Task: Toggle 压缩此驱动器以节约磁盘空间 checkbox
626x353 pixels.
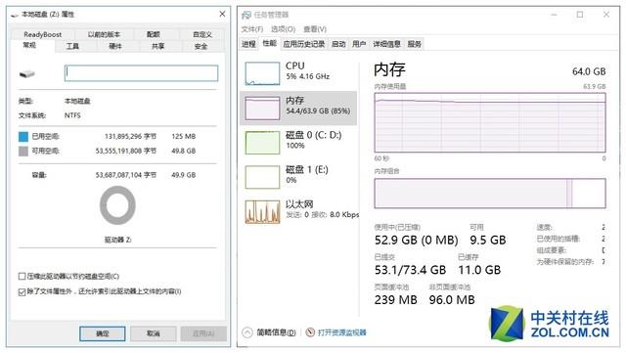Action: pyautogui.click(x=22, y=277)
